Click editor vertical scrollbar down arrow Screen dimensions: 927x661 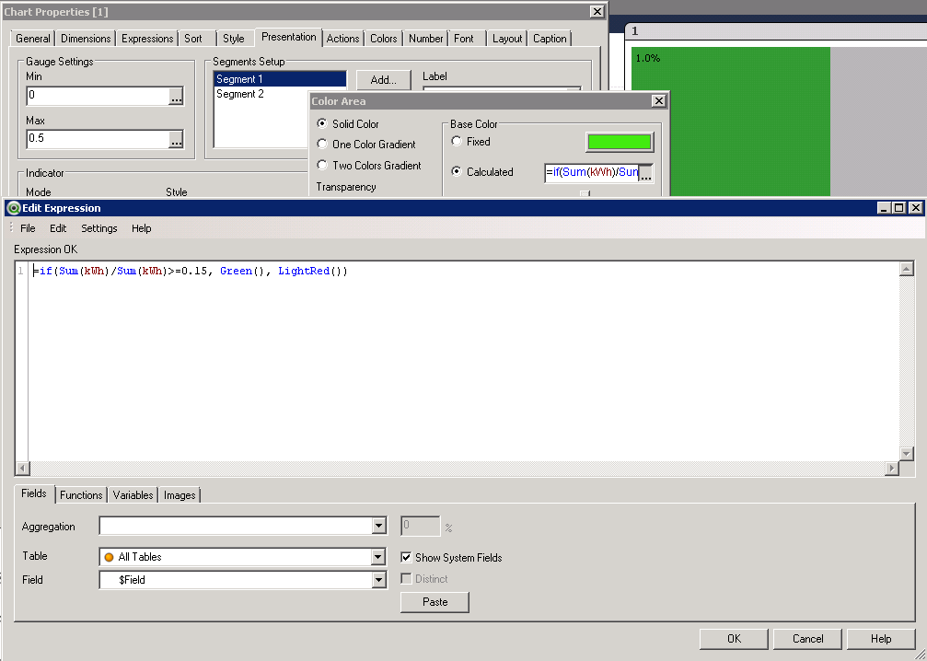[907, 454]
